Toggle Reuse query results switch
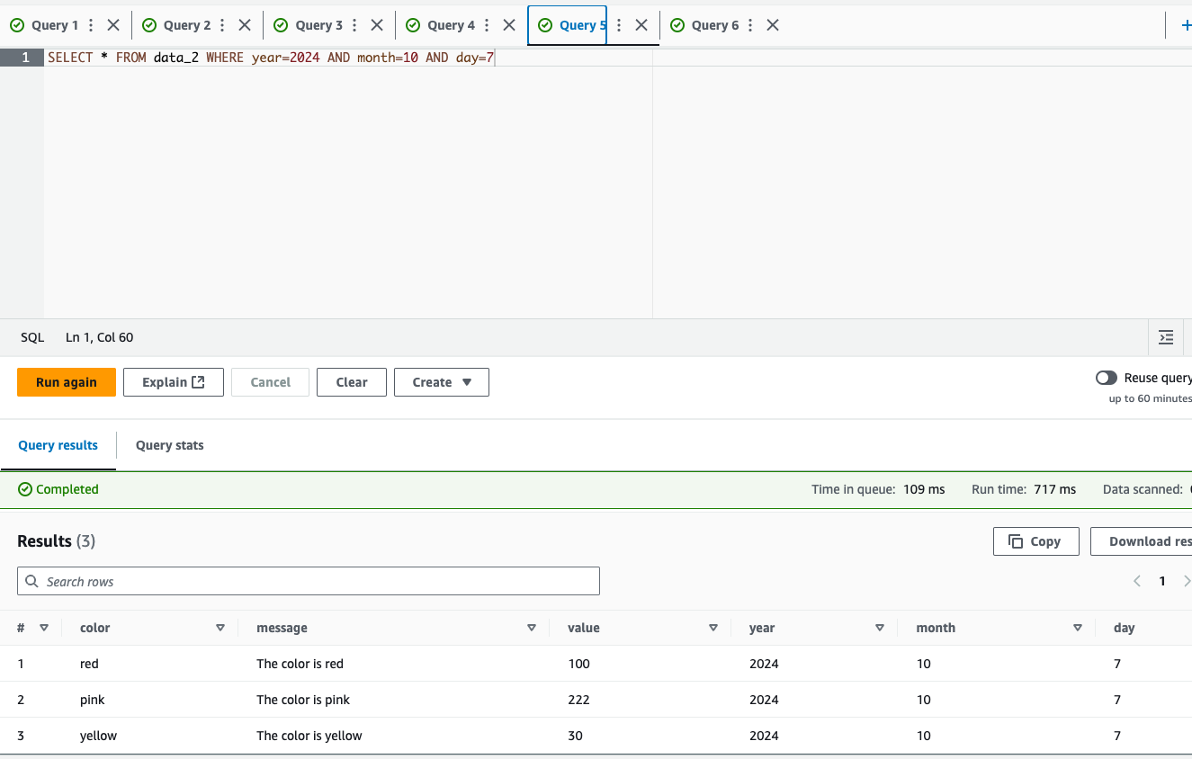The width and height of the screenshot is (1192, 759). [x=1107, y=378]
